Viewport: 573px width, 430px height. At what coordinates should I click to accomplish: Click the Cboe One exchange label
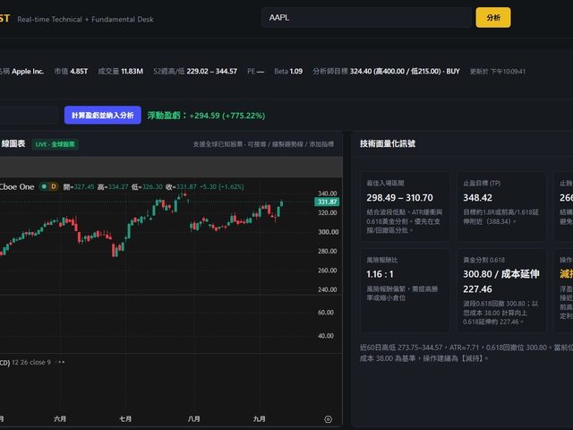click(17, 187)
